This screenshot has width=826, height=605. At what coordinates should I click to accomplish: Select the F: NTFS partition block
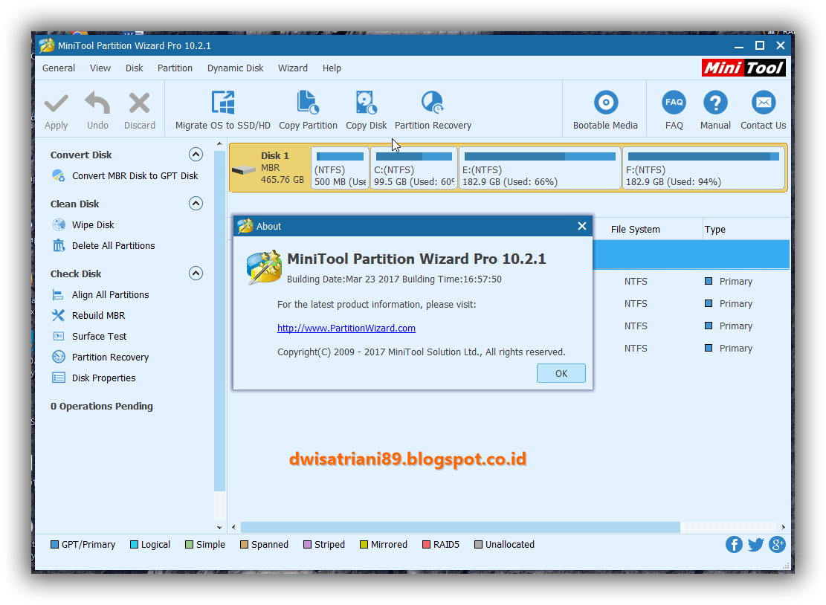pos(704,168)
